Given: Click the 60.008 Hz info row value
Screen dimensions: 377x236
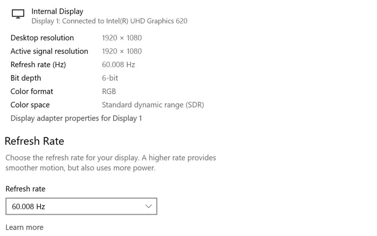Looking at the screenshot, I should pyautogui.click(x=118, y=65).
